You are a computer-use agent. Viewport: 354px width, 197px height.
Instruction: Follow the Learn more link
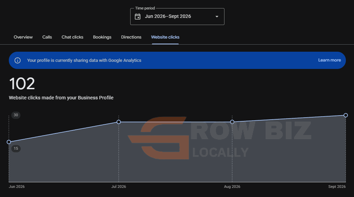point(329,60)
